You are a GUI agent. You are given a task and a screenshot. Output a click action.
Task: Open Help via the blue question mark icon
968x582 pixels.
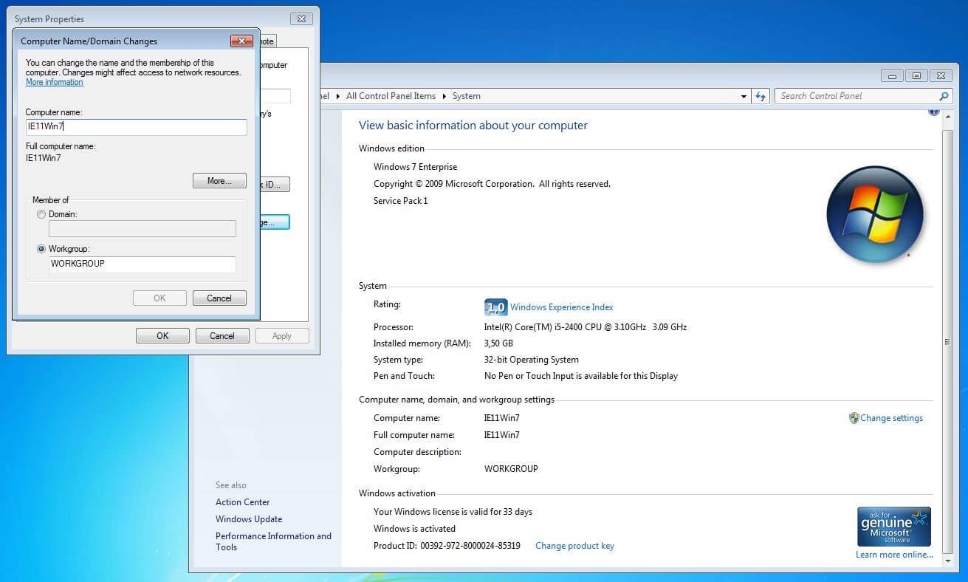pyautogui.click(x=933, y=109)
